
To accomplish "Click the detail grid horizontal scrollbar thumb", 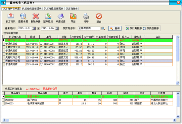I will [8, 120].
